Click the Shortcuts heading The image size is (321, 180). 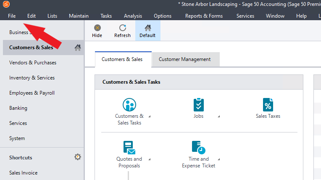21,158
